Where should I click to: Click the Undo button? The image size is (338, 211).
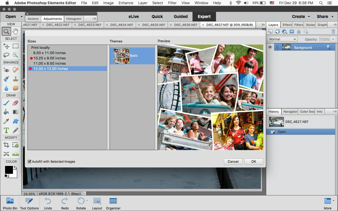tap(48, 204)
